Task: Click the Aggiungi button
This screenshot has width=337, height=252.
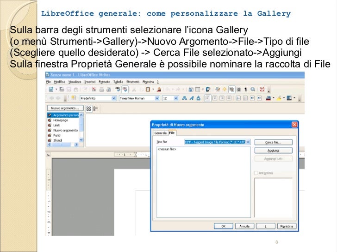Action: (273, 150)
